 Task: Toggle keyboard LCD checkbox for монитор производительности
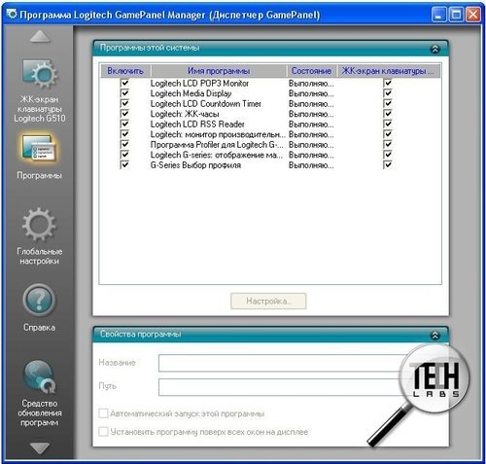point(388,134)
